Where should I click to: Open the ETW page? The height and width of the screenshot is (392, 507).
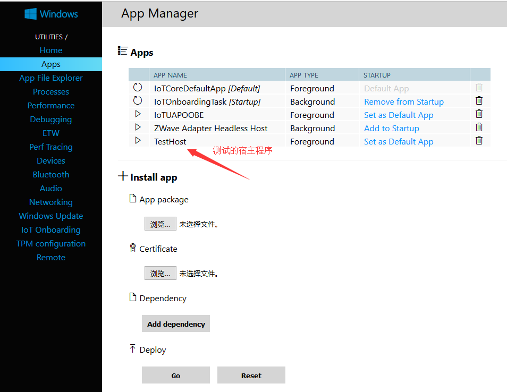(x=51, y=133)
